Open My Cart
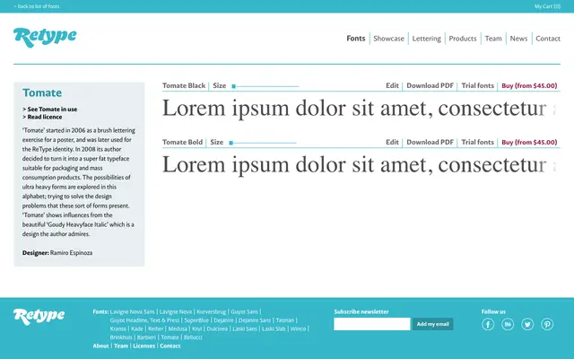This screenshot has height=359, width=574. pos(547,6)
